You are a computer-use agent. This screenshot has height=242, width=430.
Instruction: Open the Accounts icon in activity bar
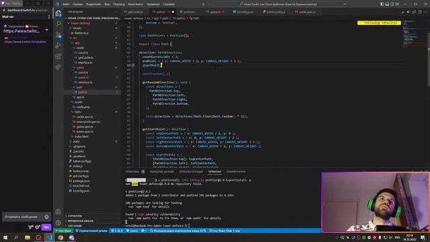pyautogui.click(x=58, y=212)
